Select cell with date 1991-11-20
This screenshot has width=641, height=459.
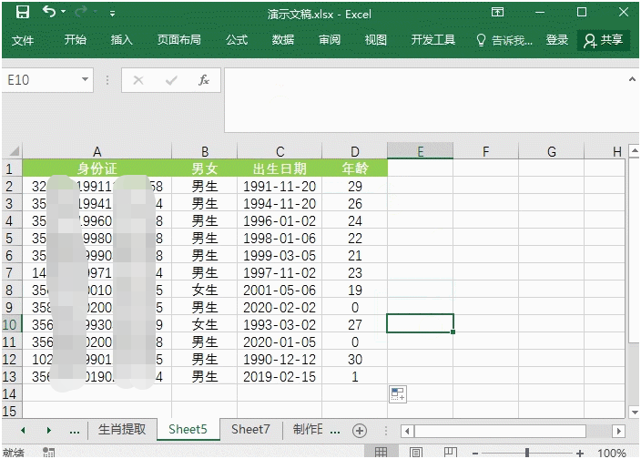[x=280, y=187]
